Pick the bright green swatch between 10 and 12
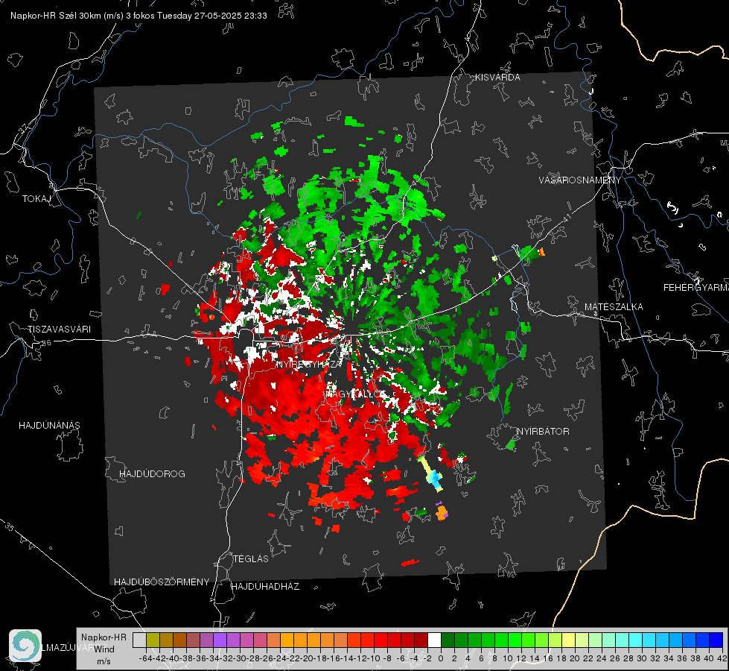The width and height of the screenshot is (729, 671). [515, 640]
